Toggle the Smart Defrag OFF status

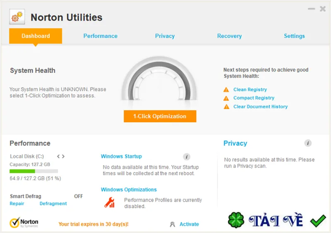click(x=79, y=196)
